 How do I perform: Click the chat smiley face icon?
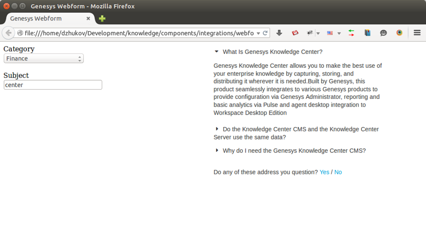[383, 33]
